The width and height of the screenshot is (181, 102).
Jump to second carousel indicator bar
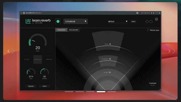80,92
